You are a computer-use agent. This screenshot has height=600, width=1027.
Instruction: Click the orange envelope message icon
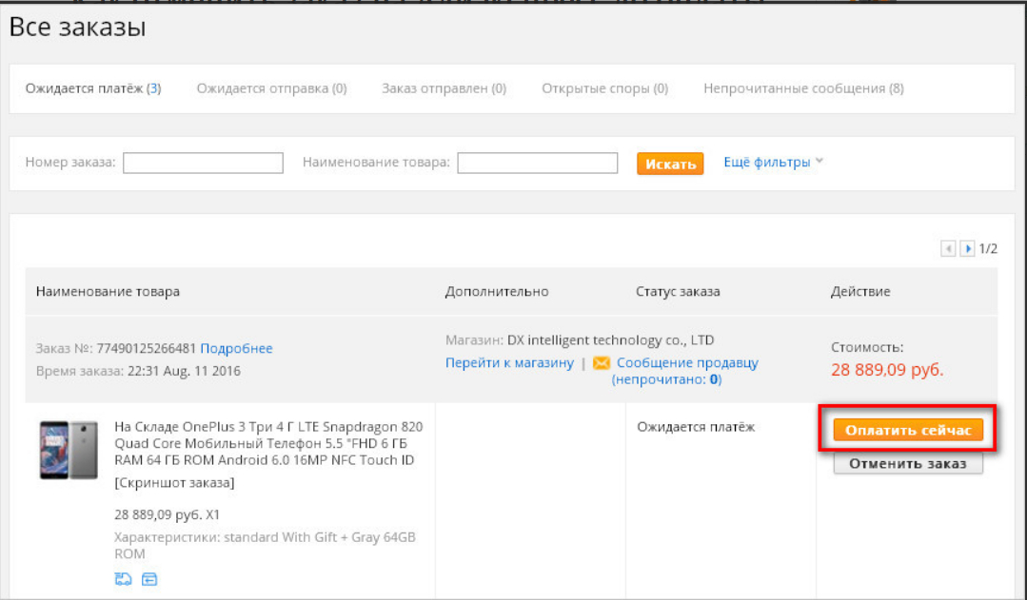[601, 363]
